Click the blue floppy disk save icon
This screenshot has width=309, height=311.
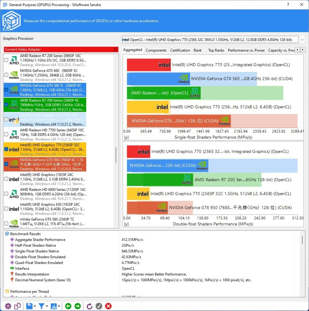(x=29, y=306)
